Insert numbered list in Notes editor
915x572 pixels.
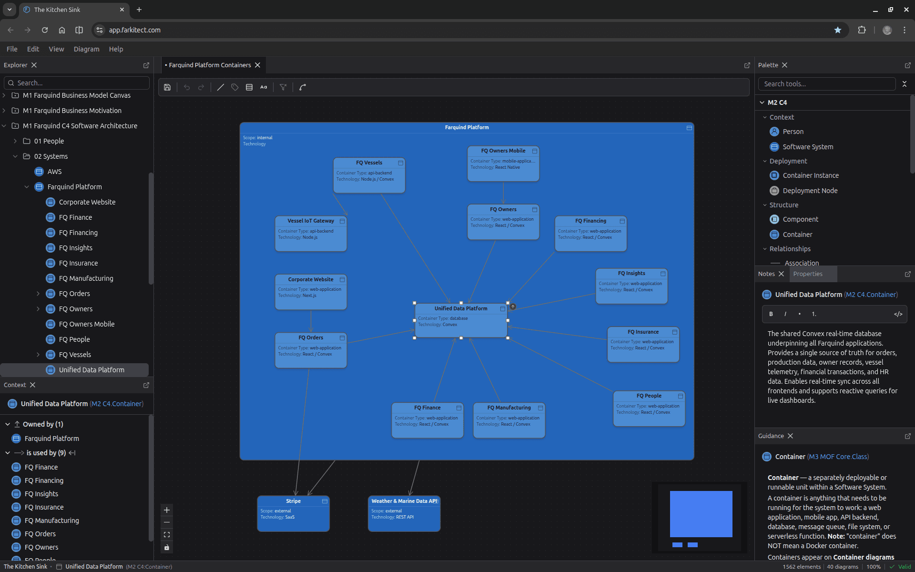coord(814,314)
